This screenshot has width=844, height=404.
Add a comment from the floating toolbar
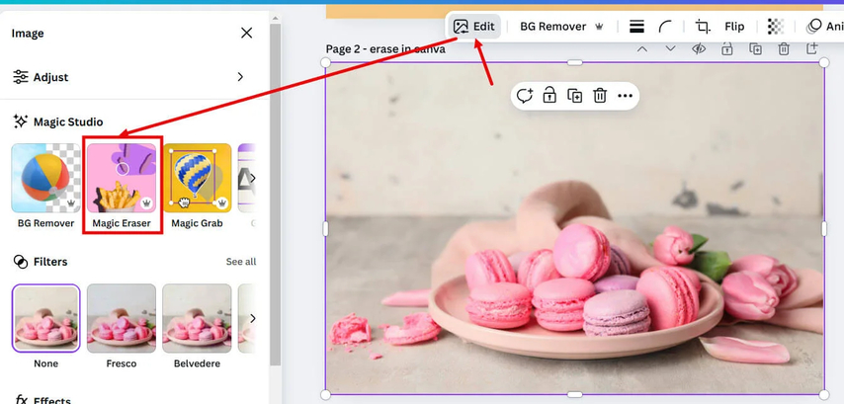pos(524,96)
